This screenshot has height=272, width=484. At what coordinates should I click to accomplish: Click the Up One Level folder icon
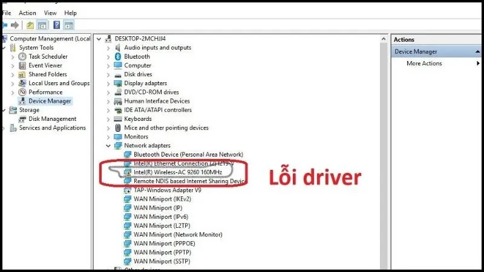pyautogui.click(x=30, y=25)
